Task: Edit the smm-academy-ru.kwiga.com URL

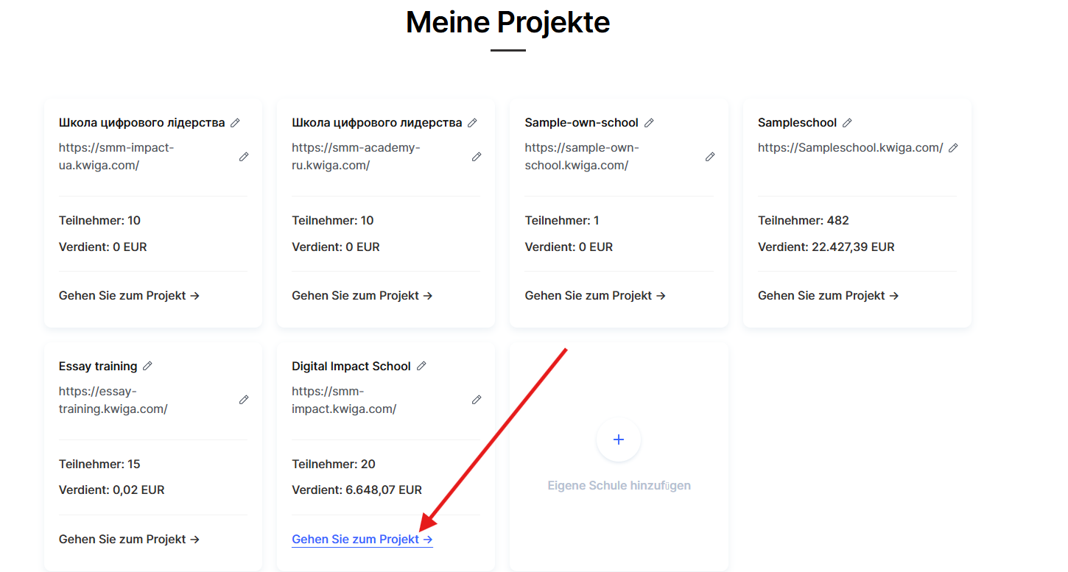Action: [477, 157]
